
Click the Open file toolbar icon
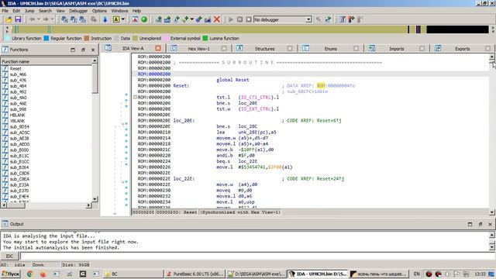(9, 19)
